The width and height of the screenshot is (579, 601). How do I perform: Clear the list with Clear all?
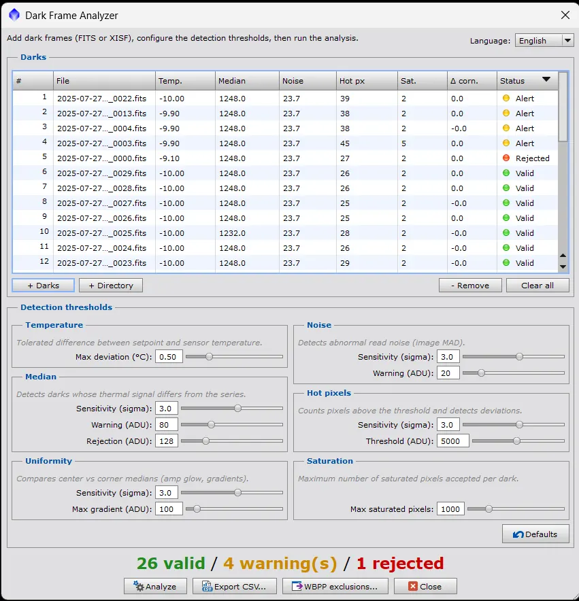tap(537, 285)
